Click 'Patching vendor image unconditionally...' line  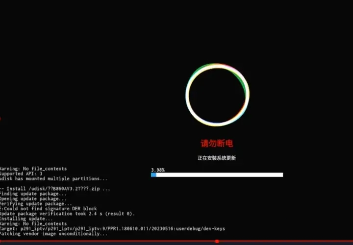53,234
